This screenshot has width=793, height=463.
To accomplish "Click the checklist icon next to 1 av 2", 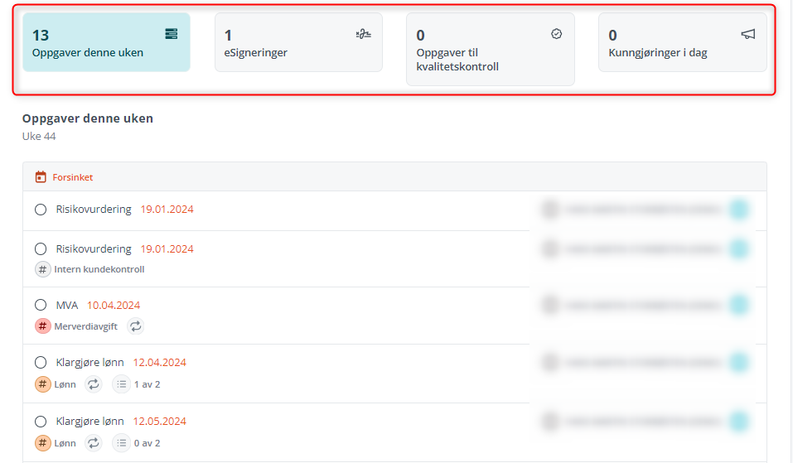I will pyautogui.click(x=121, y=384).
